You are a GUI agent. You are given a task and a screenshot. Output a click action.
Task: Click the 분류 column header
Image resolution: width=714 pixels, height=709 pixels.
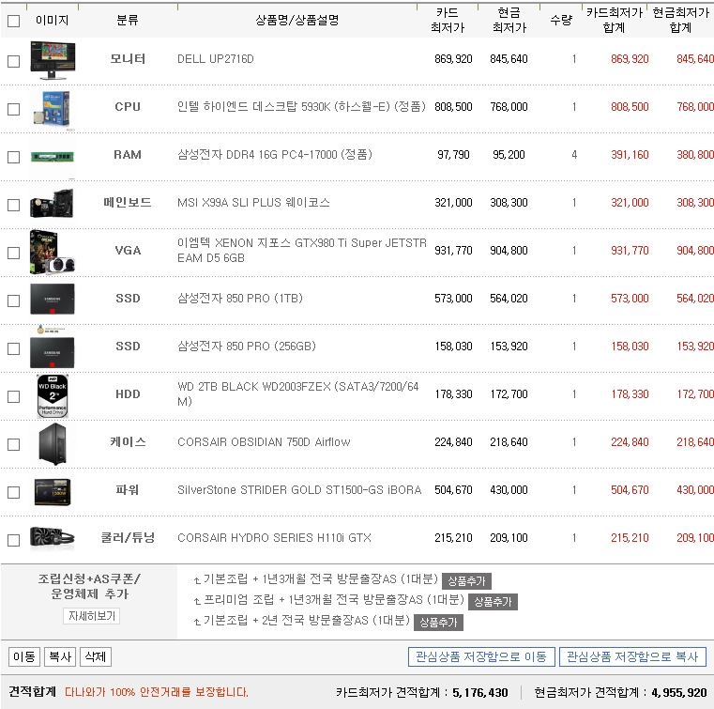click(x=128, y=20)
